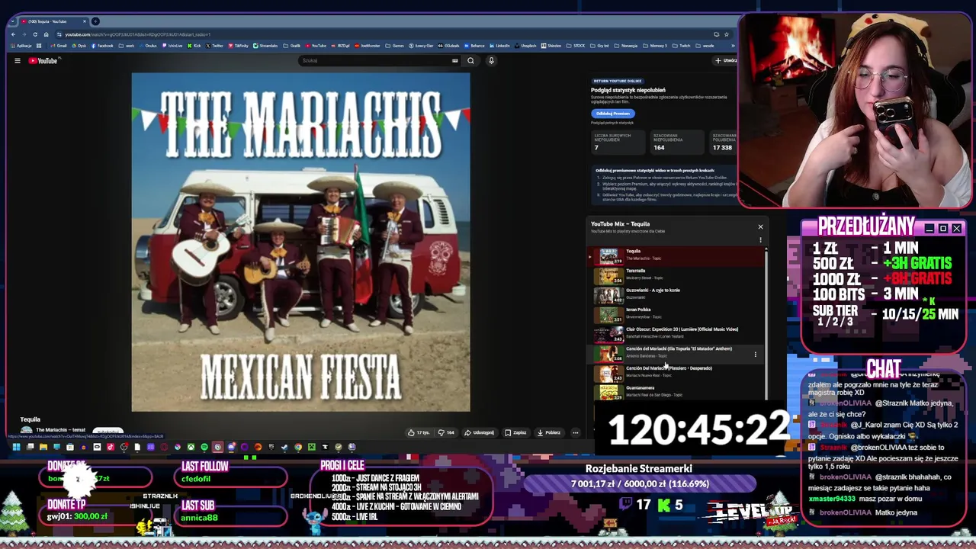Select the Tequila - YouTube browser tab
Viewport: 976px width, 549px height.
click(52, 21)
